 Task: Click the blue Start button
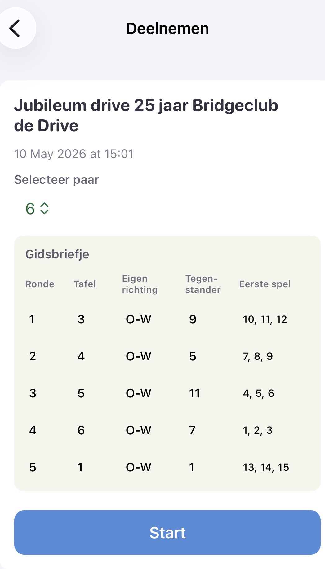click(167, 532)
